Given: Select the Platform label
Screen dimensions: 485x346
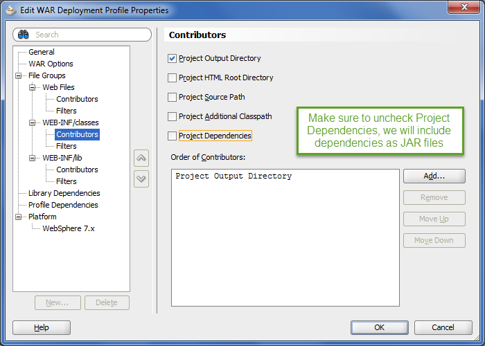Looking at the screenshot, I should coord(42,217).
